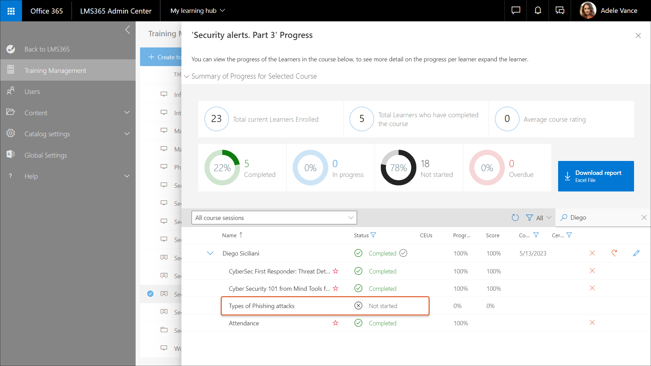The height and width of the screenshot is (366, 651).
Task: Click the notifications bell icon
Action: pyautogui.click(x=538, y=11)
